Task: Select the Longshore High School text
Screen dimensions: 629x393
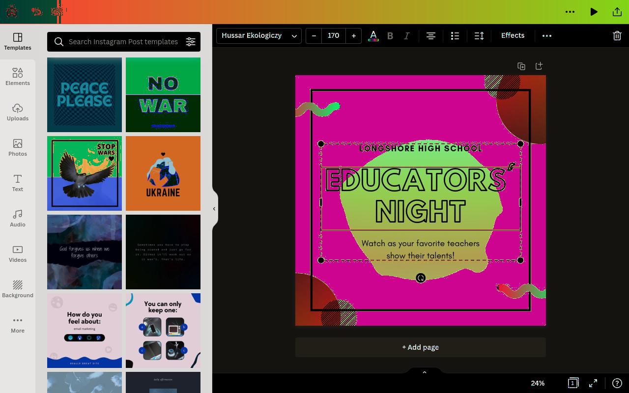Action: point(421,148)
